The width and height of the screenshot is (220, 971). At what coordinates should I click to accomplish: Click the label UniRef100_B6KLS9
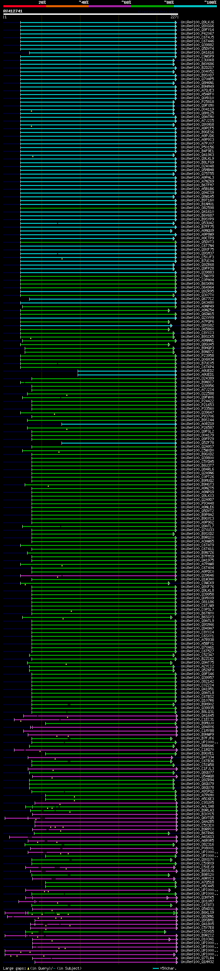coord(197,912)
